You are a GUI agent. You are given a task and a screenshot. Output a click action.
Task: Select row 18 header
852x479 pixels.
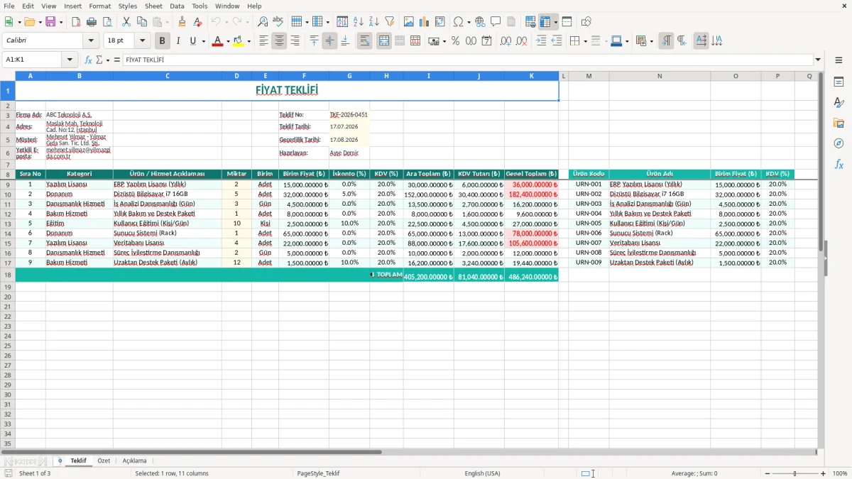[8, 275]
